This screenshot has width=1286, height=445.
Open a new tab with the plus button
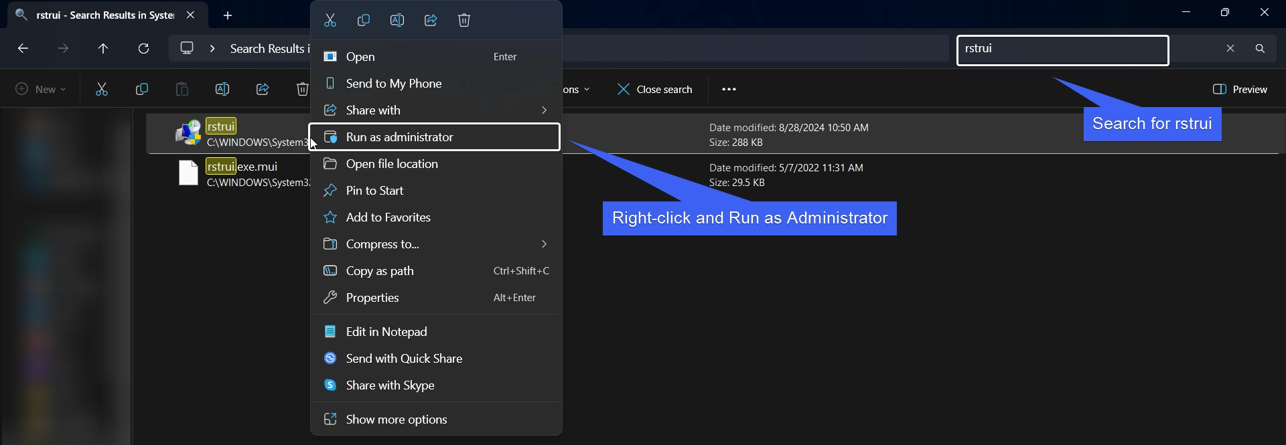(x=228, y=15)
